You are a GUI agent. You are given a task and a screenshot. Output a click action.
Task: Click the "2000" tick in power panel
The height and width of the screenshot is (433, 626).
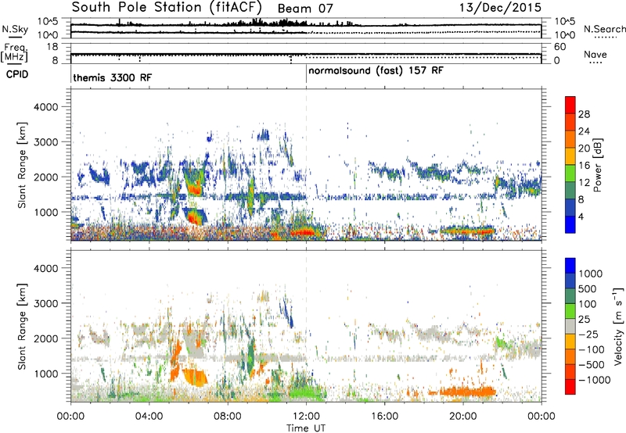[x=46, y=177]
